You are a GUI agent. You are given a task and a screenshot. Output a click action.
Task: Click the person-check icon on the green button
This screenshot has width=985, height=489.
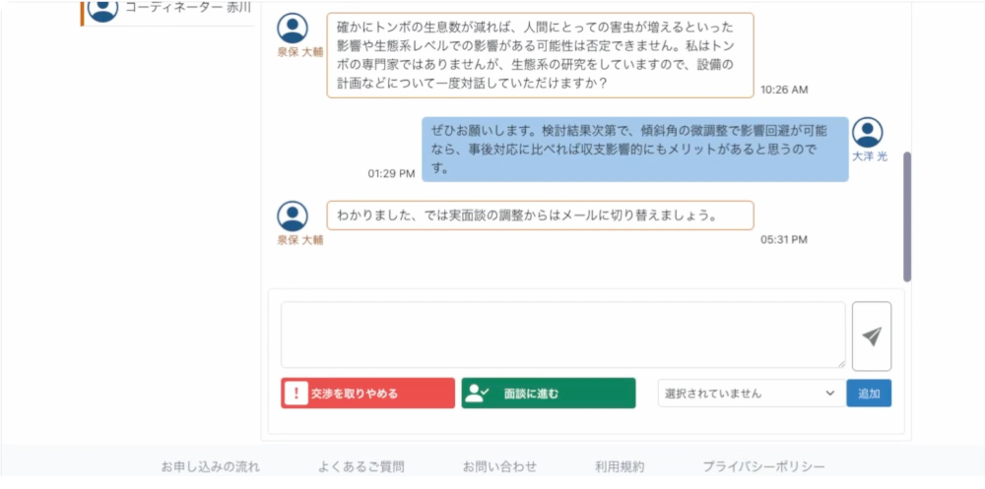pos(477,393)
